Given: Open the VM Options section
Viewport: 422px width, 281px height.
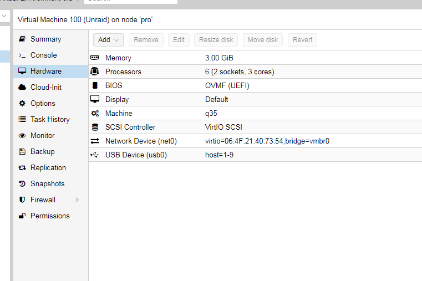Looking at the screenshot, I should 43,104.
